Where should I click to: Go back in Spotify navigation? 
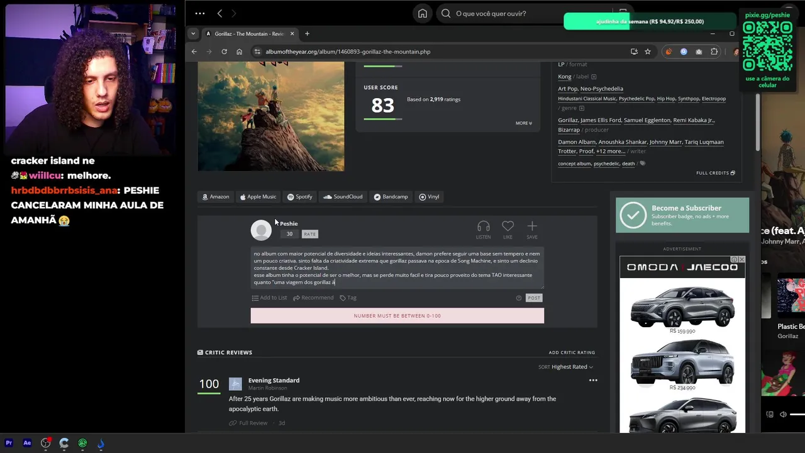coord(219,13)
